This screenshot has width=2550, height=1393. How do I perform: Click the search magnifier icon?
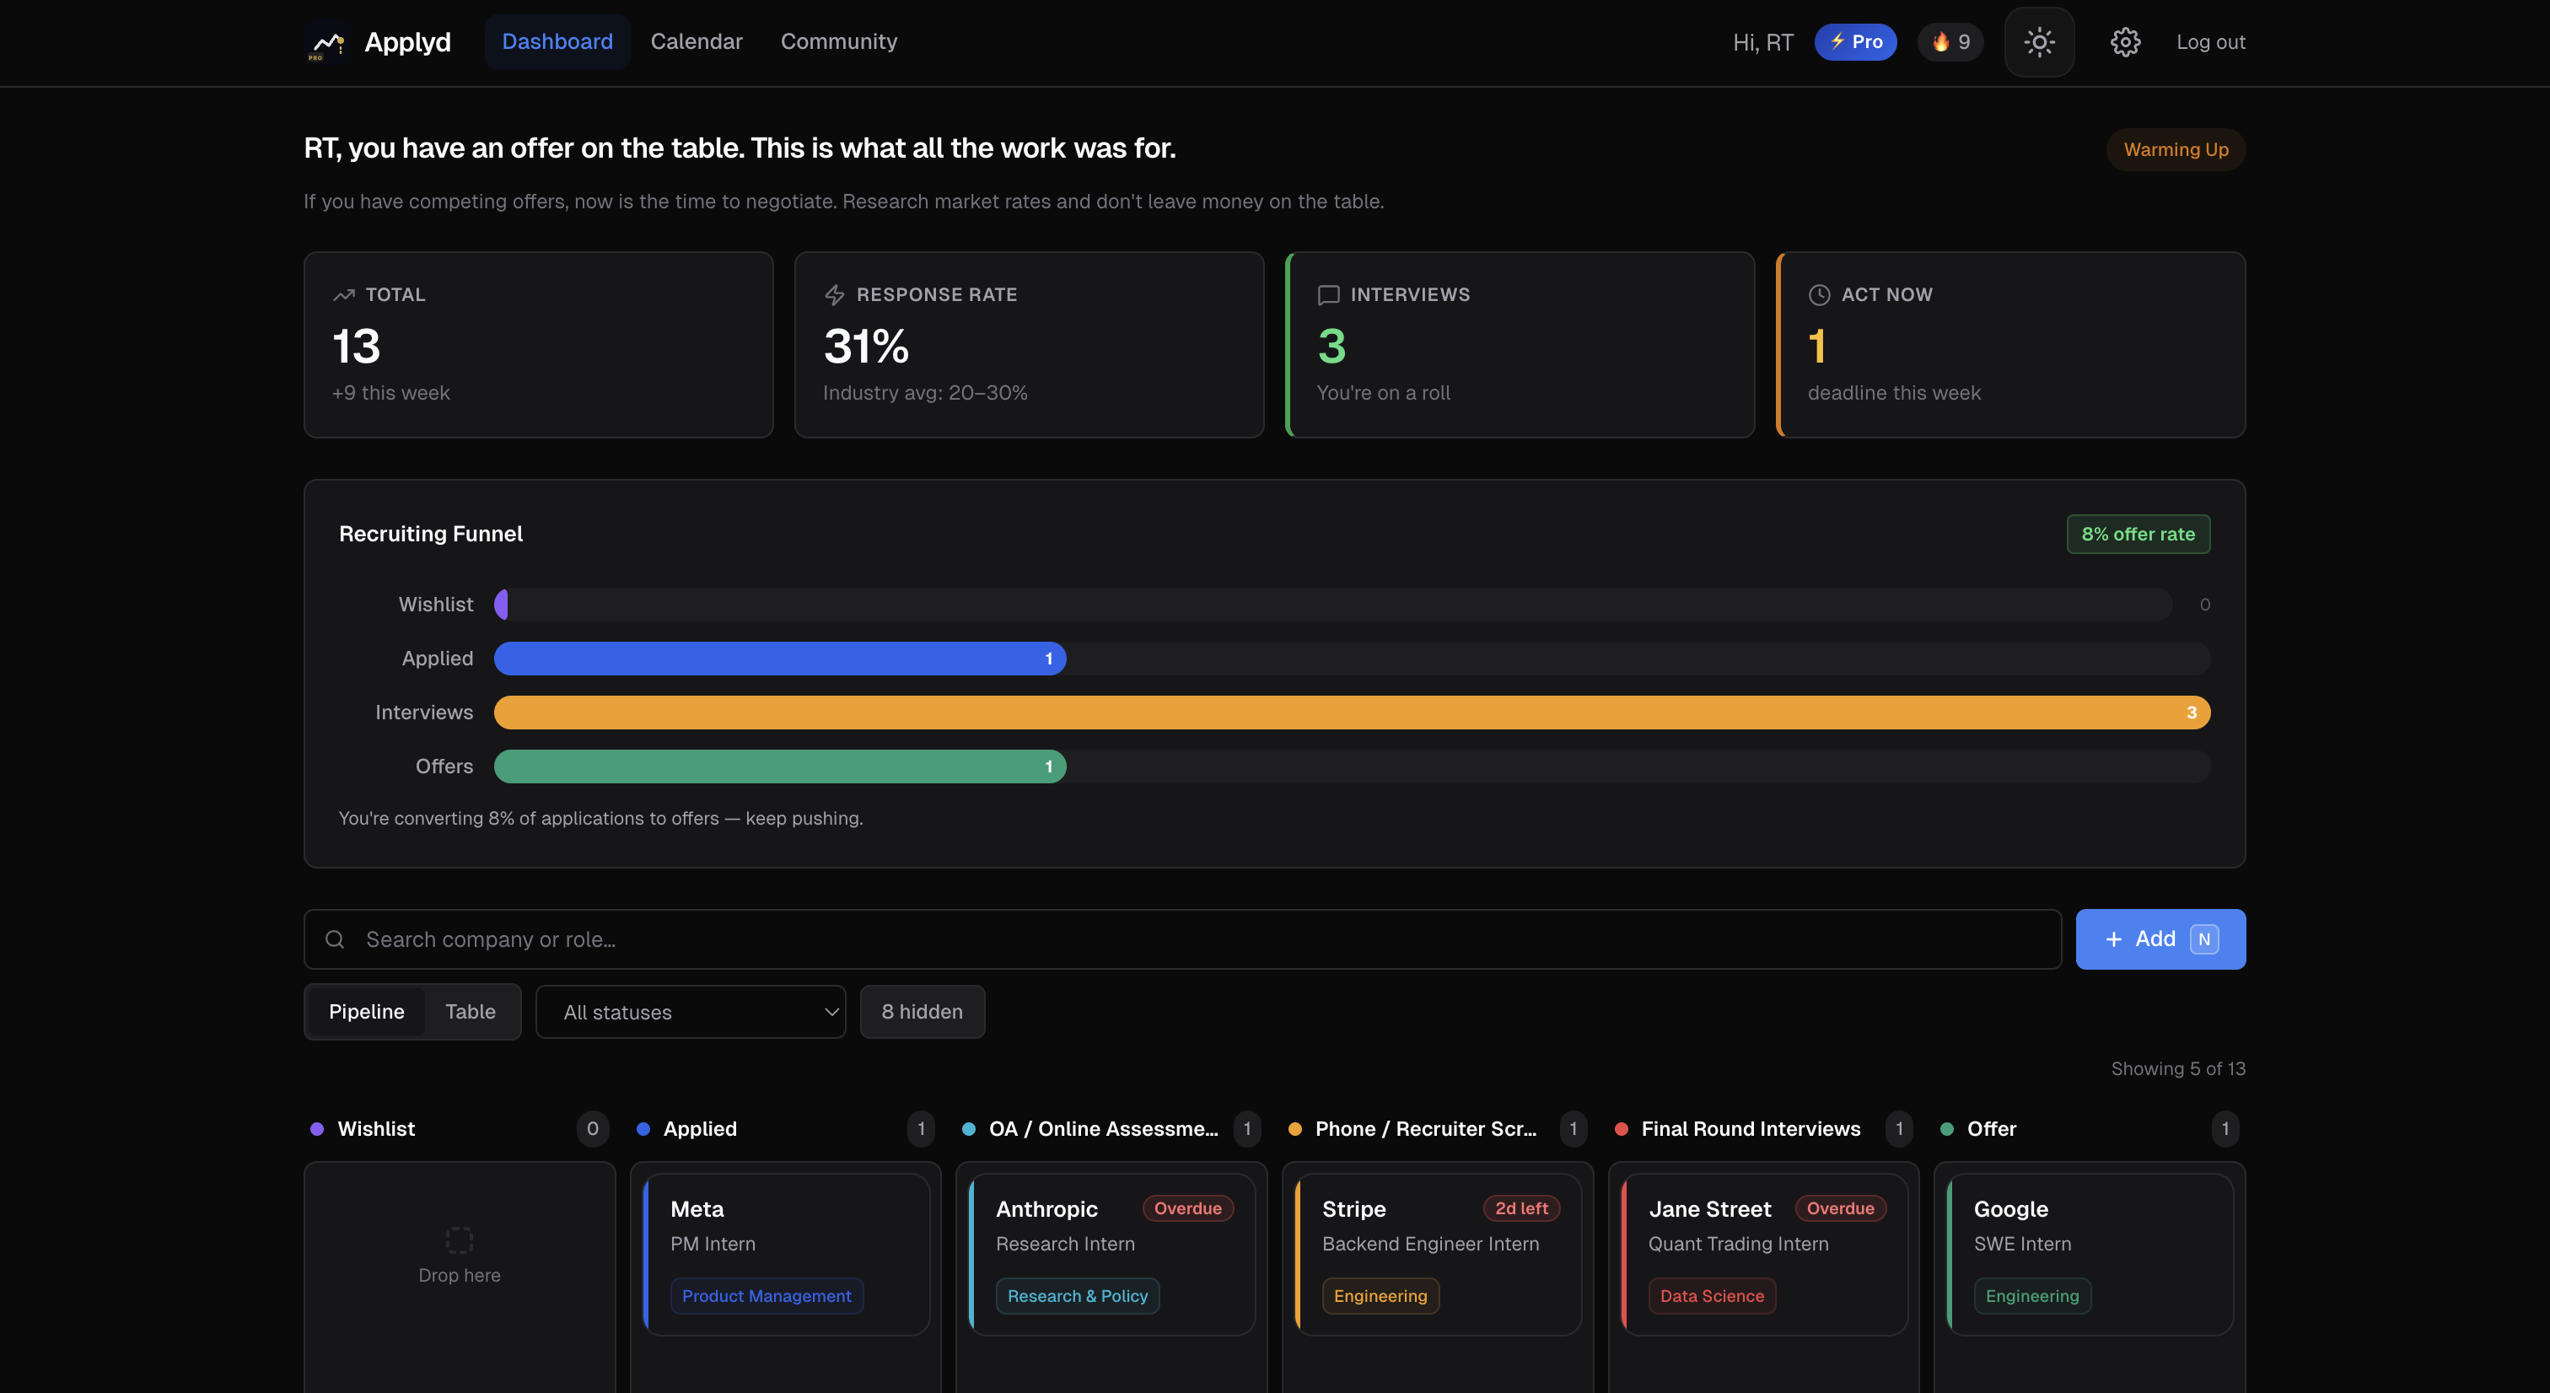tap(335, 939)
